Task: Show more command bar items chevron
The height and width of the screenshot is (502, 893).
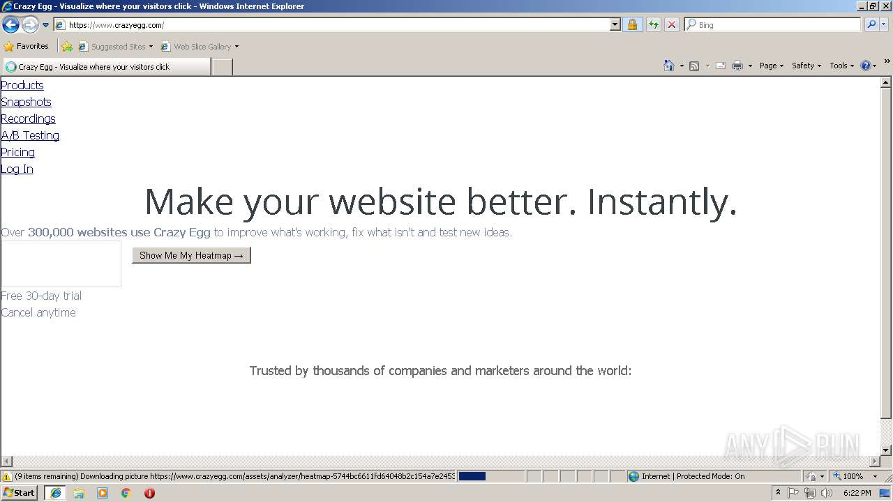Action: pyautogui.click(x=887, y=62)
